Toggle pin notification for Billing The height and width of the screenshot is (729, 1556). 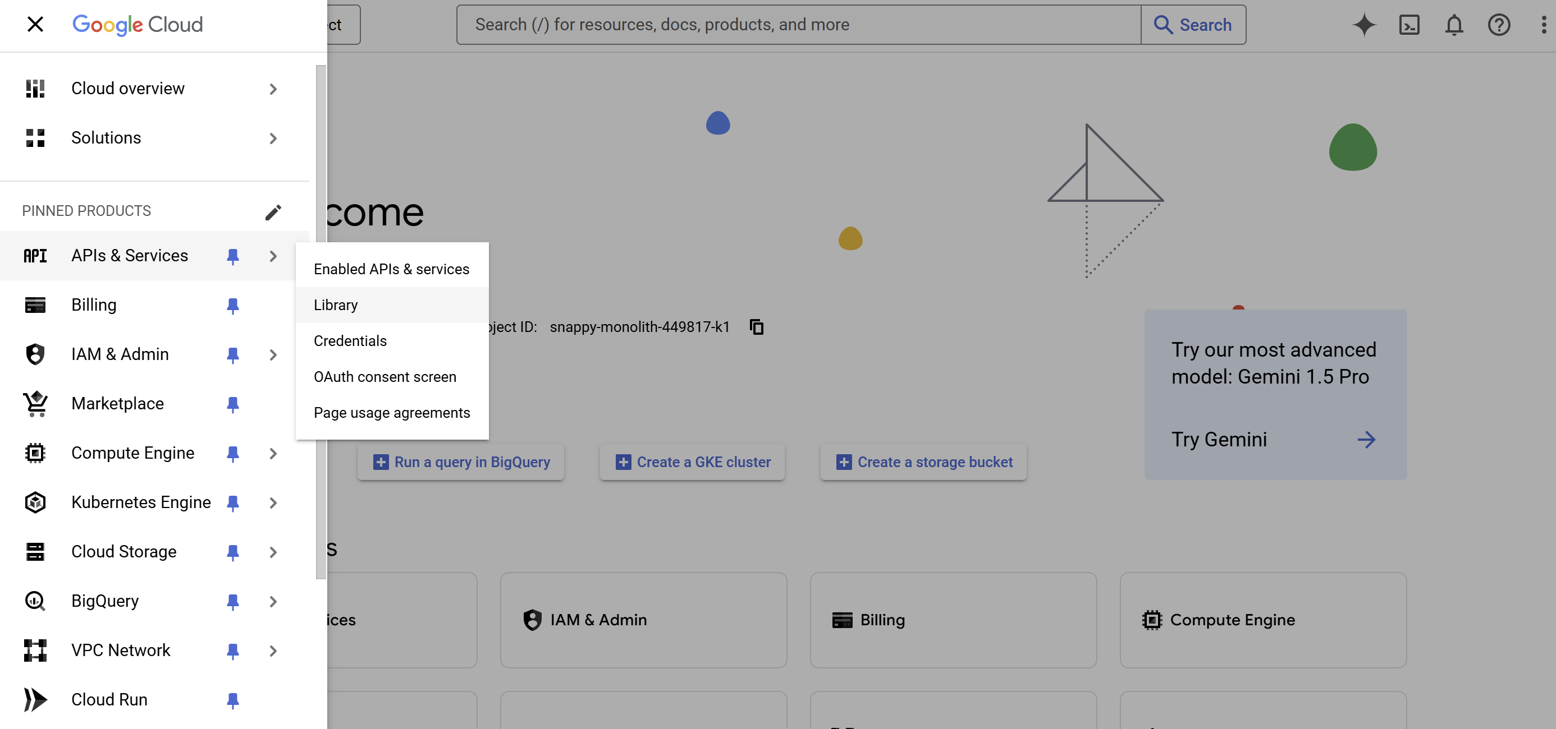click(x=231, y=306)
